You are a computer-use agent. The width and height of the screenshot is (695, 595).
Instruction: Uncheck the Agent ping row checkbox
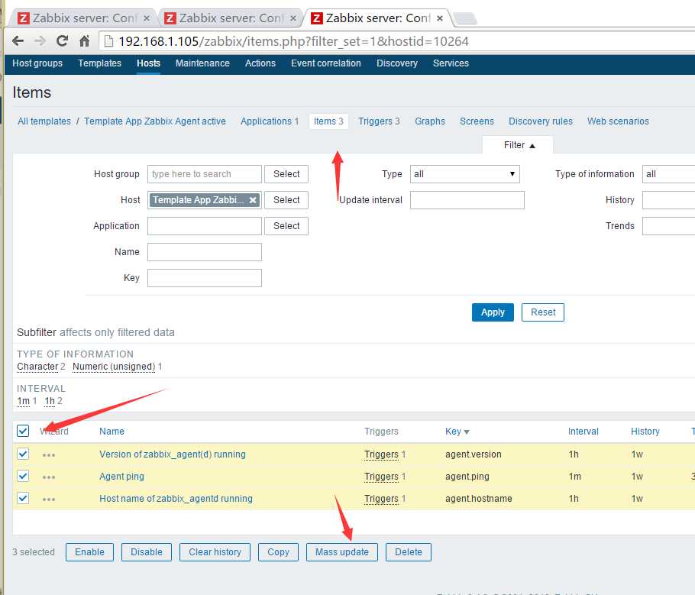(x=23, y=476)
